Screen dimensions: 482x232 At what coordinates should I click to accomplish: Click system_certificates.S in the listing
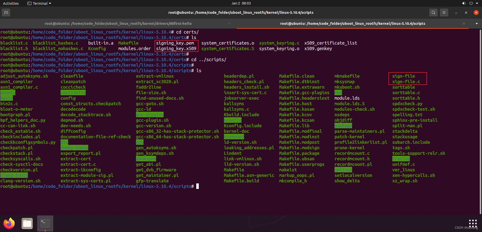[x=228, y=49]
